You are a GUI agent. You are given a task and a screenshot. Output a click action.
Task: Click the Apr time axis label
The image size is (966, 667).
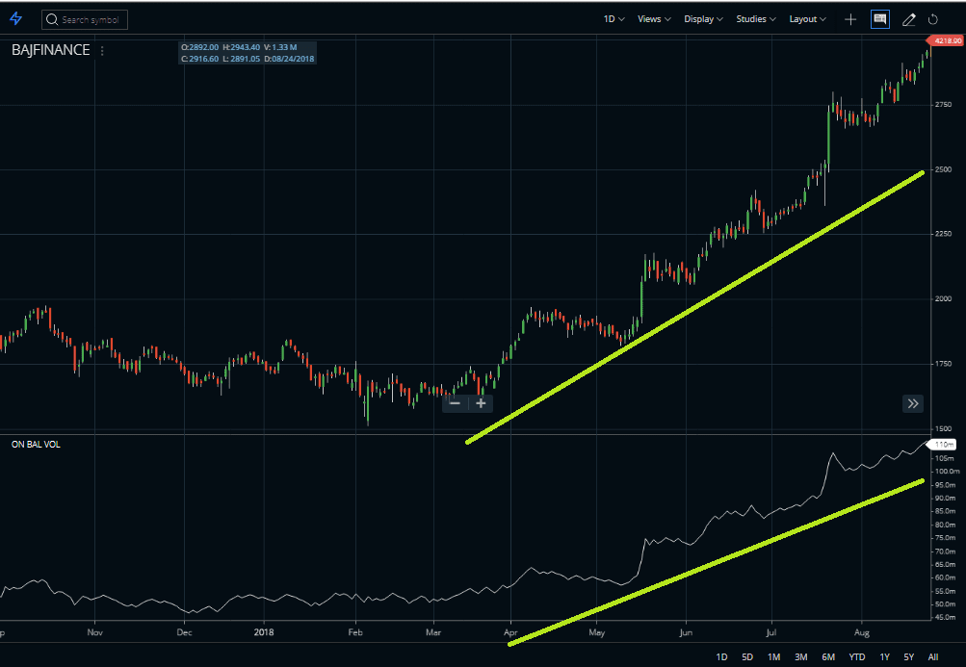(x=510, y=632)
